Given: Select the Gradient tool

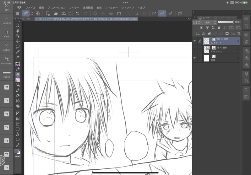Looking at the screenshot, I should pyautogui.click(x=18, y=119).
